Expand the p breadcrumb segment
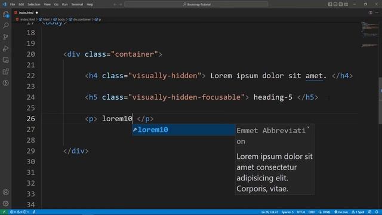Image resolution: width=382 pixels, height=215 pixels. tap(98, 20)
